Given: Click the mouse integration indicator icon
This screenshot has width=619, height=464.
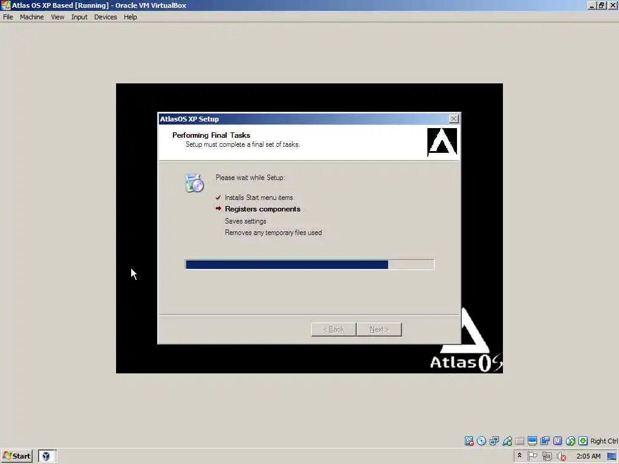Looking at the screenshot, I should (x=571, y=440).
